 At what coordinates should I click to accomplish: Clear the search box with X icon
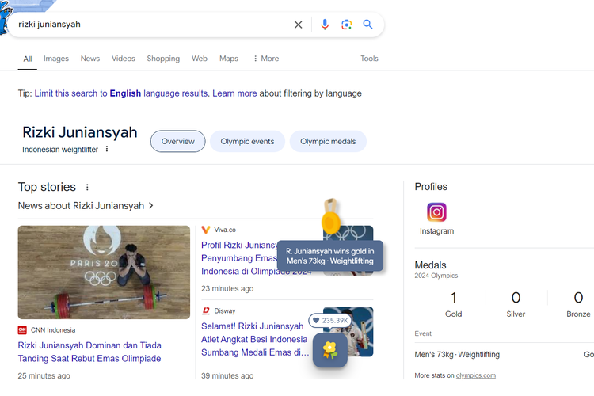pos(299,25)
